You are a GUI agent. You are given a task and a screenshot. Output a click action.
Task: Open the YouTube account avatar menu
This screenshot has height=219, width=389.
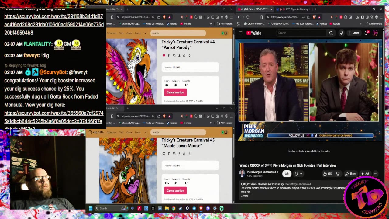(375, 33)
